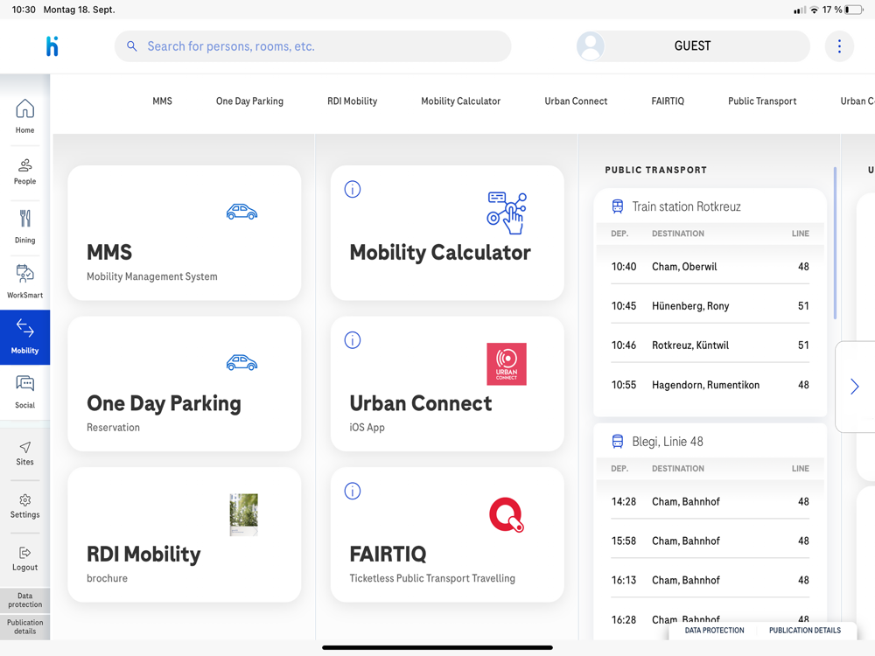Click the PUBLIC TRANSPORT section title

655,171
